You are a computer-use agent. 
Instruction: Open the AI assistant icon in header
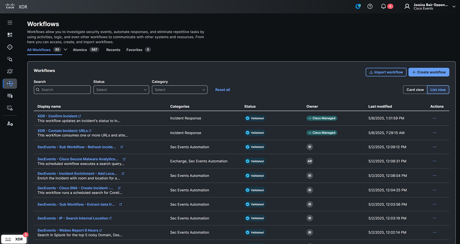coord(358,6)
